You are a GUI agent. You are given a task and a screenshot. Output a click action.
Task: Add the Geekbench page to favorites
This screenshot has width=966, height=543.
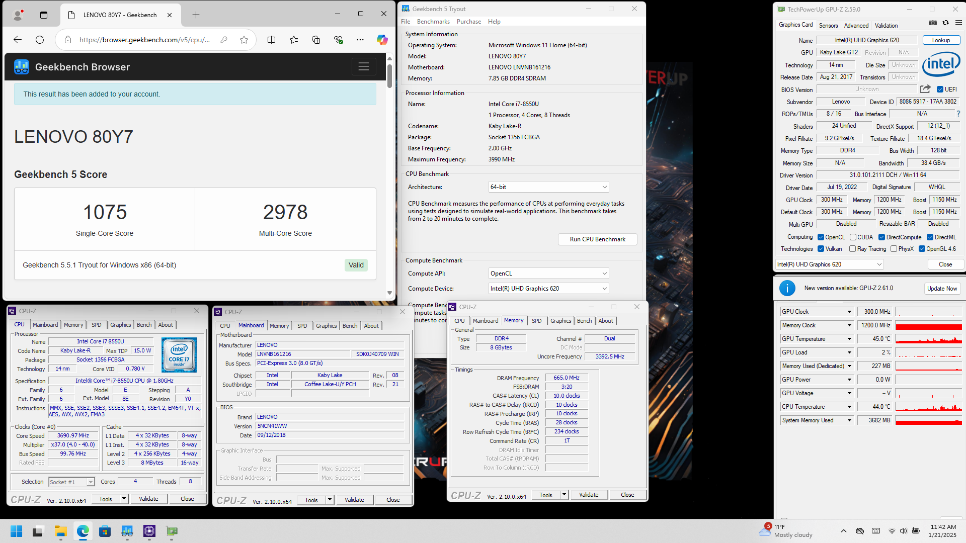244,40
